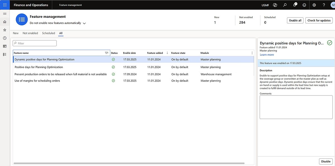This screenshot has width=335, height=166.
Task: Open notifications via the bell icon
Action: pyautogui.click(x=295, y=5)
